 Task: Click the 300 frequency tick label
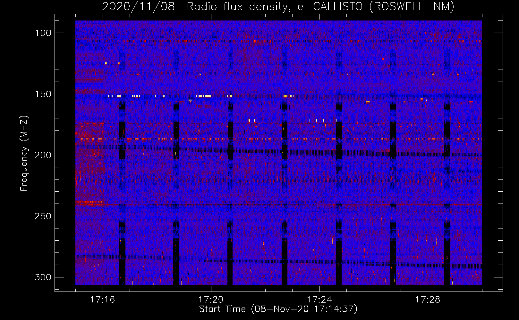point(43,277)
